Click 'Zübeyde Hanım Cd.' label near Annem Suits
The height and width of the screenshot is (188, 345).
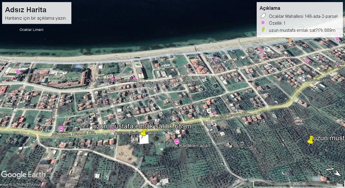(73, 134)
